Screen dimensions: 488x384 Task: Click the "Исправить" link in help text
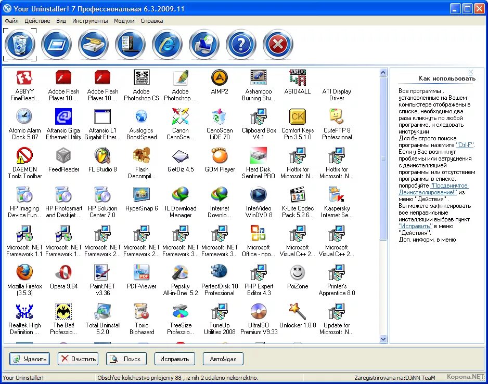click(x=416, y=226)
